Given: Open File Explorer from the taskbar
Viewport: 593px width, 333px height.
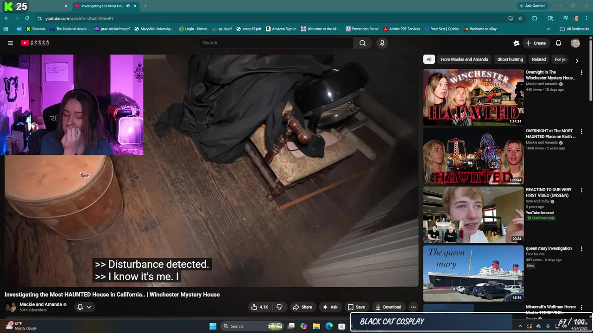Looking at the screenshot, I should [316, 326].
